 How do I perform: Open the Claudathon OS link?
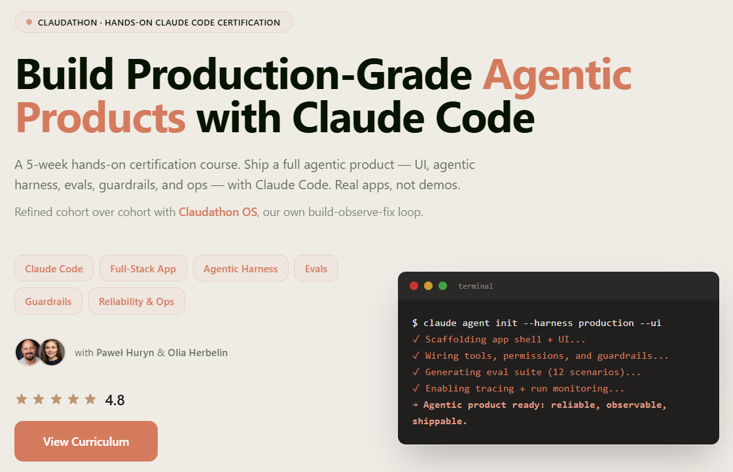[218, 212]
